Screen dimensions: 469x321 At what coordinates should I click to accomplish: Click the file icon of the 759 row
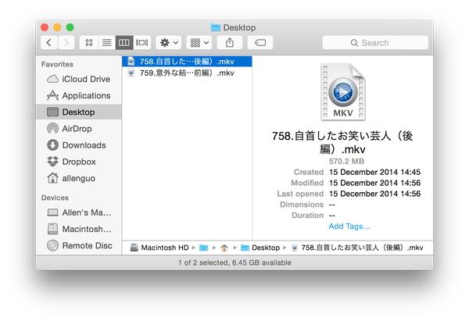(x=131, y=73)
